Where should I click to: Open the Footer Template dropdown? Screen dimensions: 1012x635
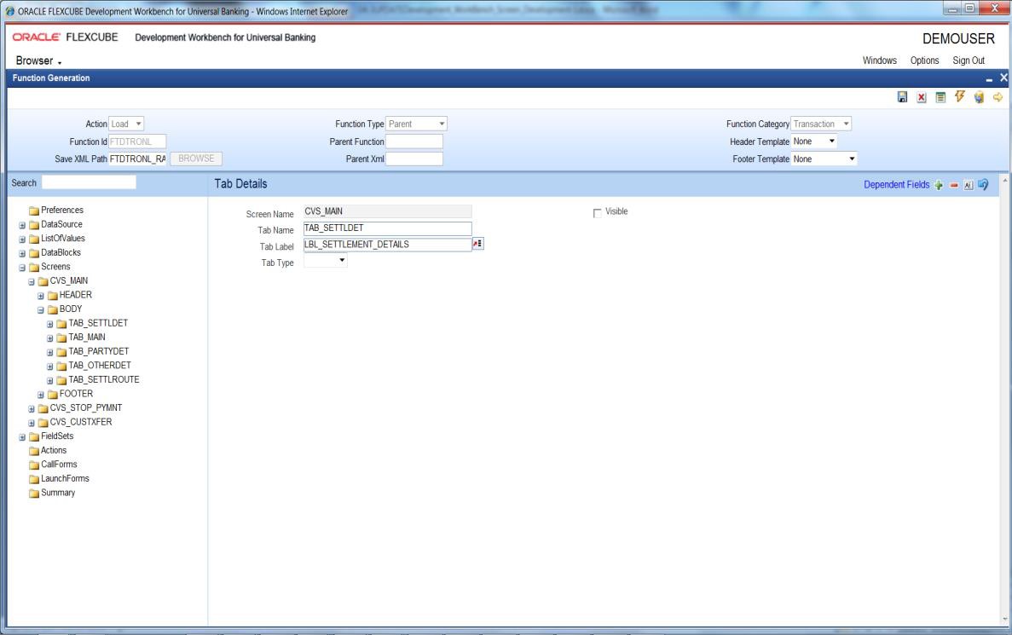pos(852,159)
